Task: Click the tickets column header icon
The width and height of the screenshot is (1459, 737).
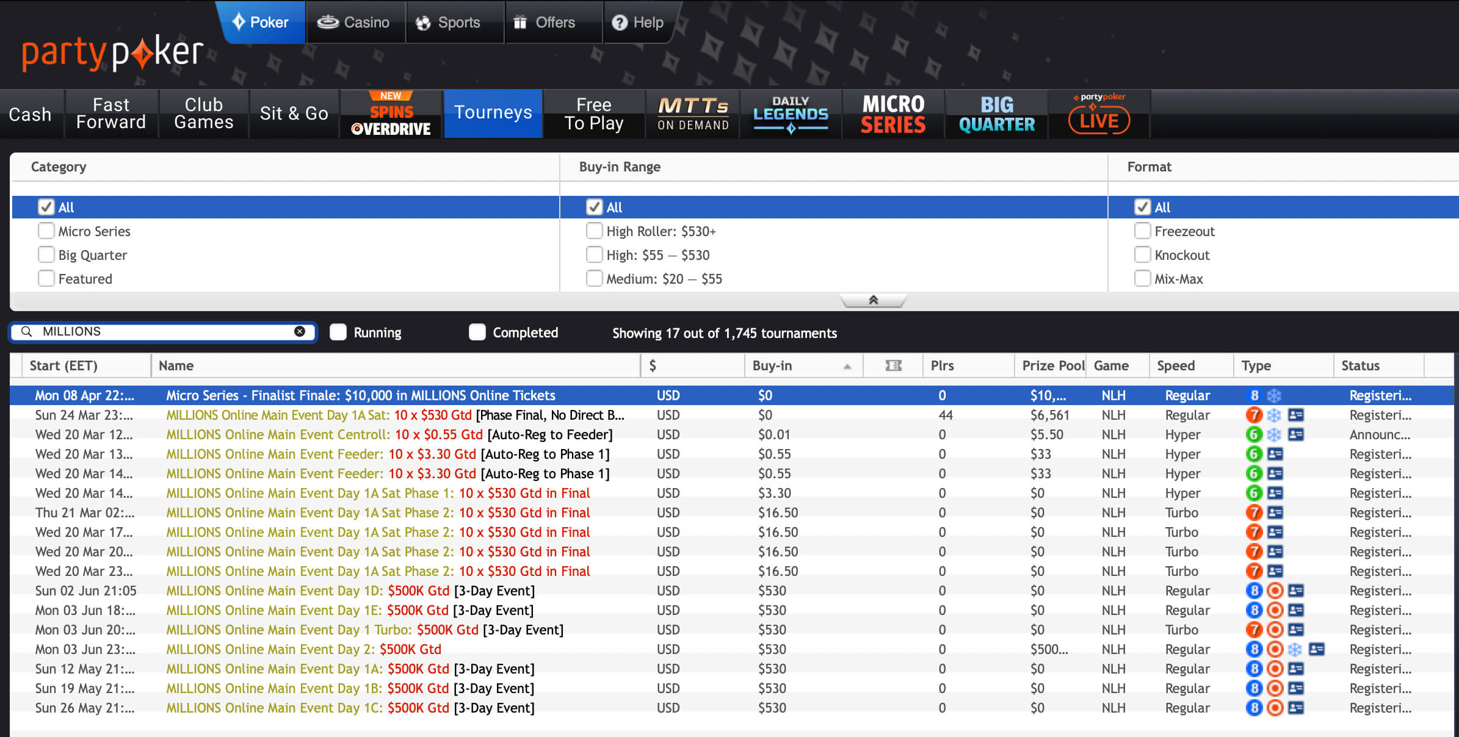Action: [893, 365]
